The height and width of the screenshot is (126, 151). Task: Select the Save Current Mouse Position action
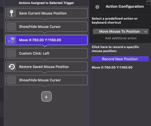46,13
